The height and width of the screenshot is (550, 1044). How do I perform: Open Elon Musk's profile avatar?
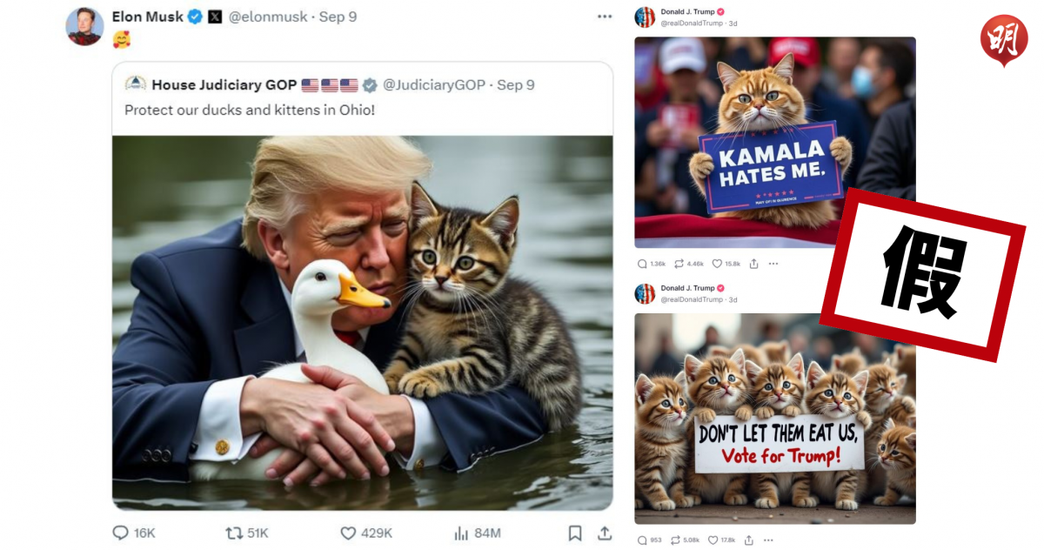pyautogui.click(x=84, y=27)
